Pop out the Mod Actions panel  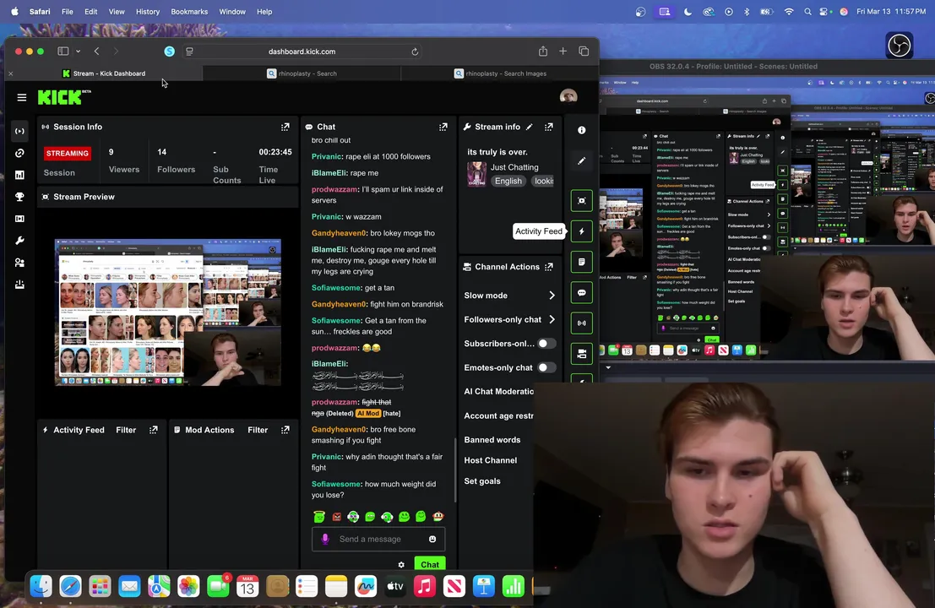coord(285,430)
